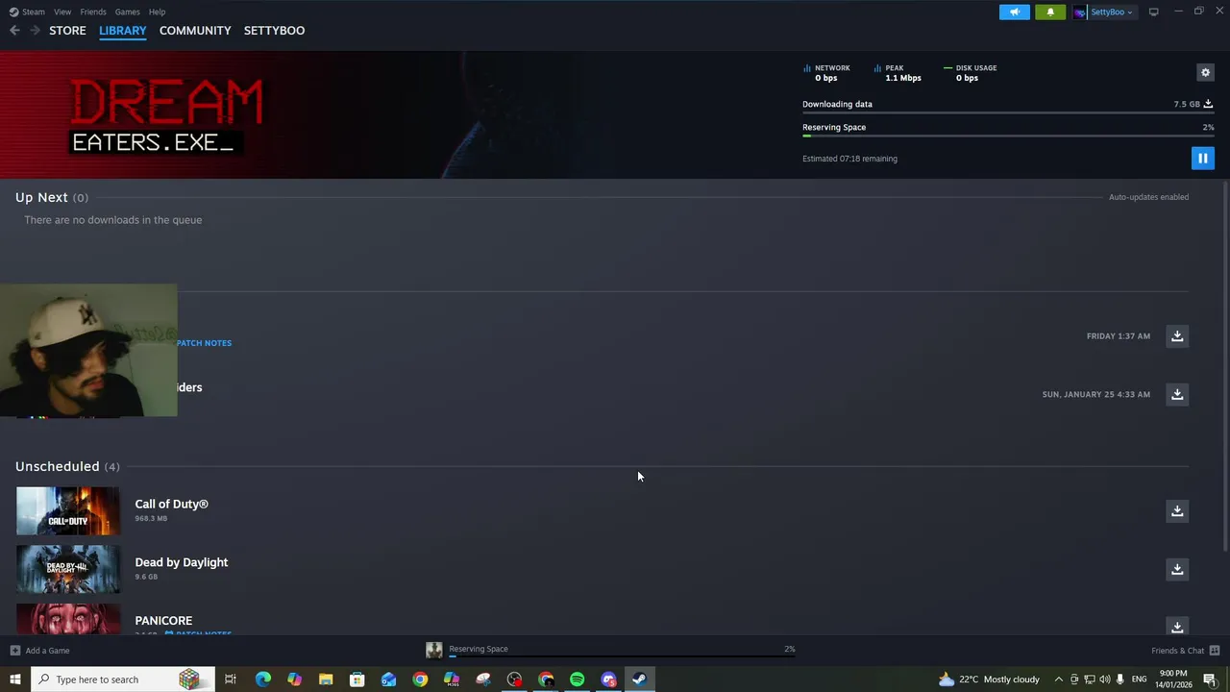Open volume control in system tray

pyautogui.click(x=1104, y=680)
